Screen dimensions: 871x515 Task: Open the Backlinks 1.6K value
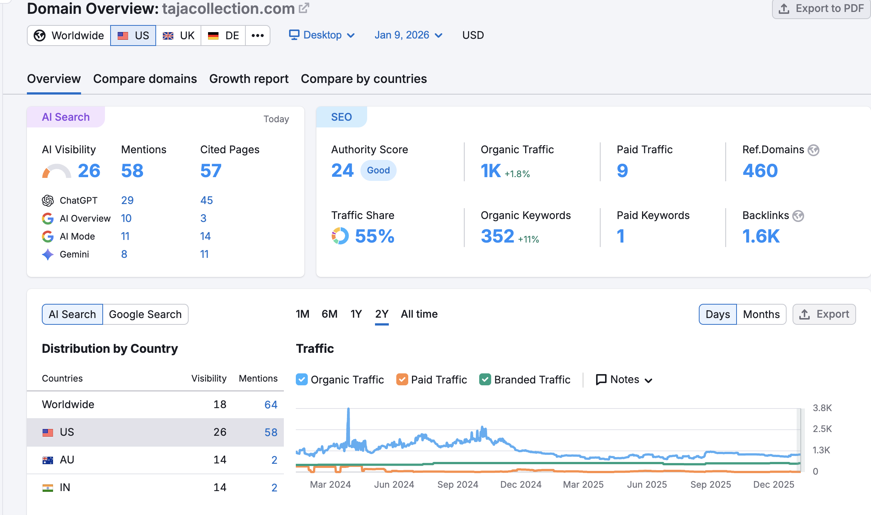761,236
